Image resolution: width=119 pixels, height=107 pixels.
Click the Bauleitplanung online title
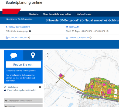click(24, 2)
